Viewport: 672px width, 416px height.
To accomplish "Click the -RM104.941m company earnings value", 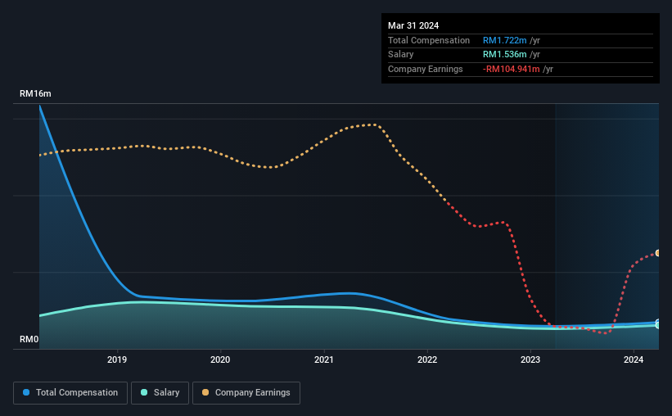I will (512, 69).
